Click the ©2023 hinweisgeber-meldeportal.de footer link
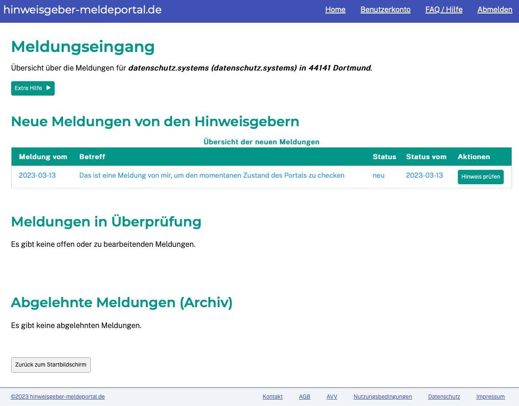 58,397
